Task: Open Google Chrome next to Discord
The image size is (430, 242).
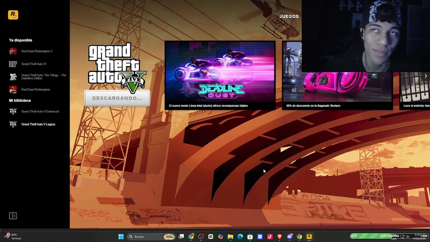Action: (299, 237)
